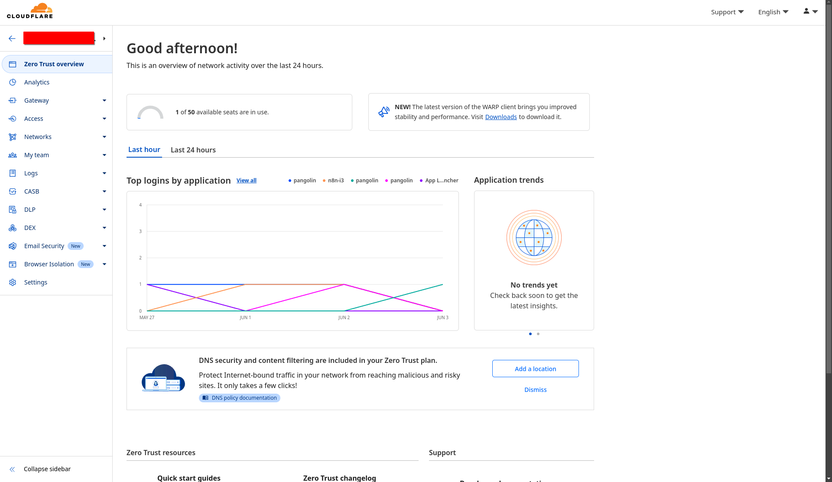
Task: Open Networks from the sidebar icon
Action: [13, 136]
